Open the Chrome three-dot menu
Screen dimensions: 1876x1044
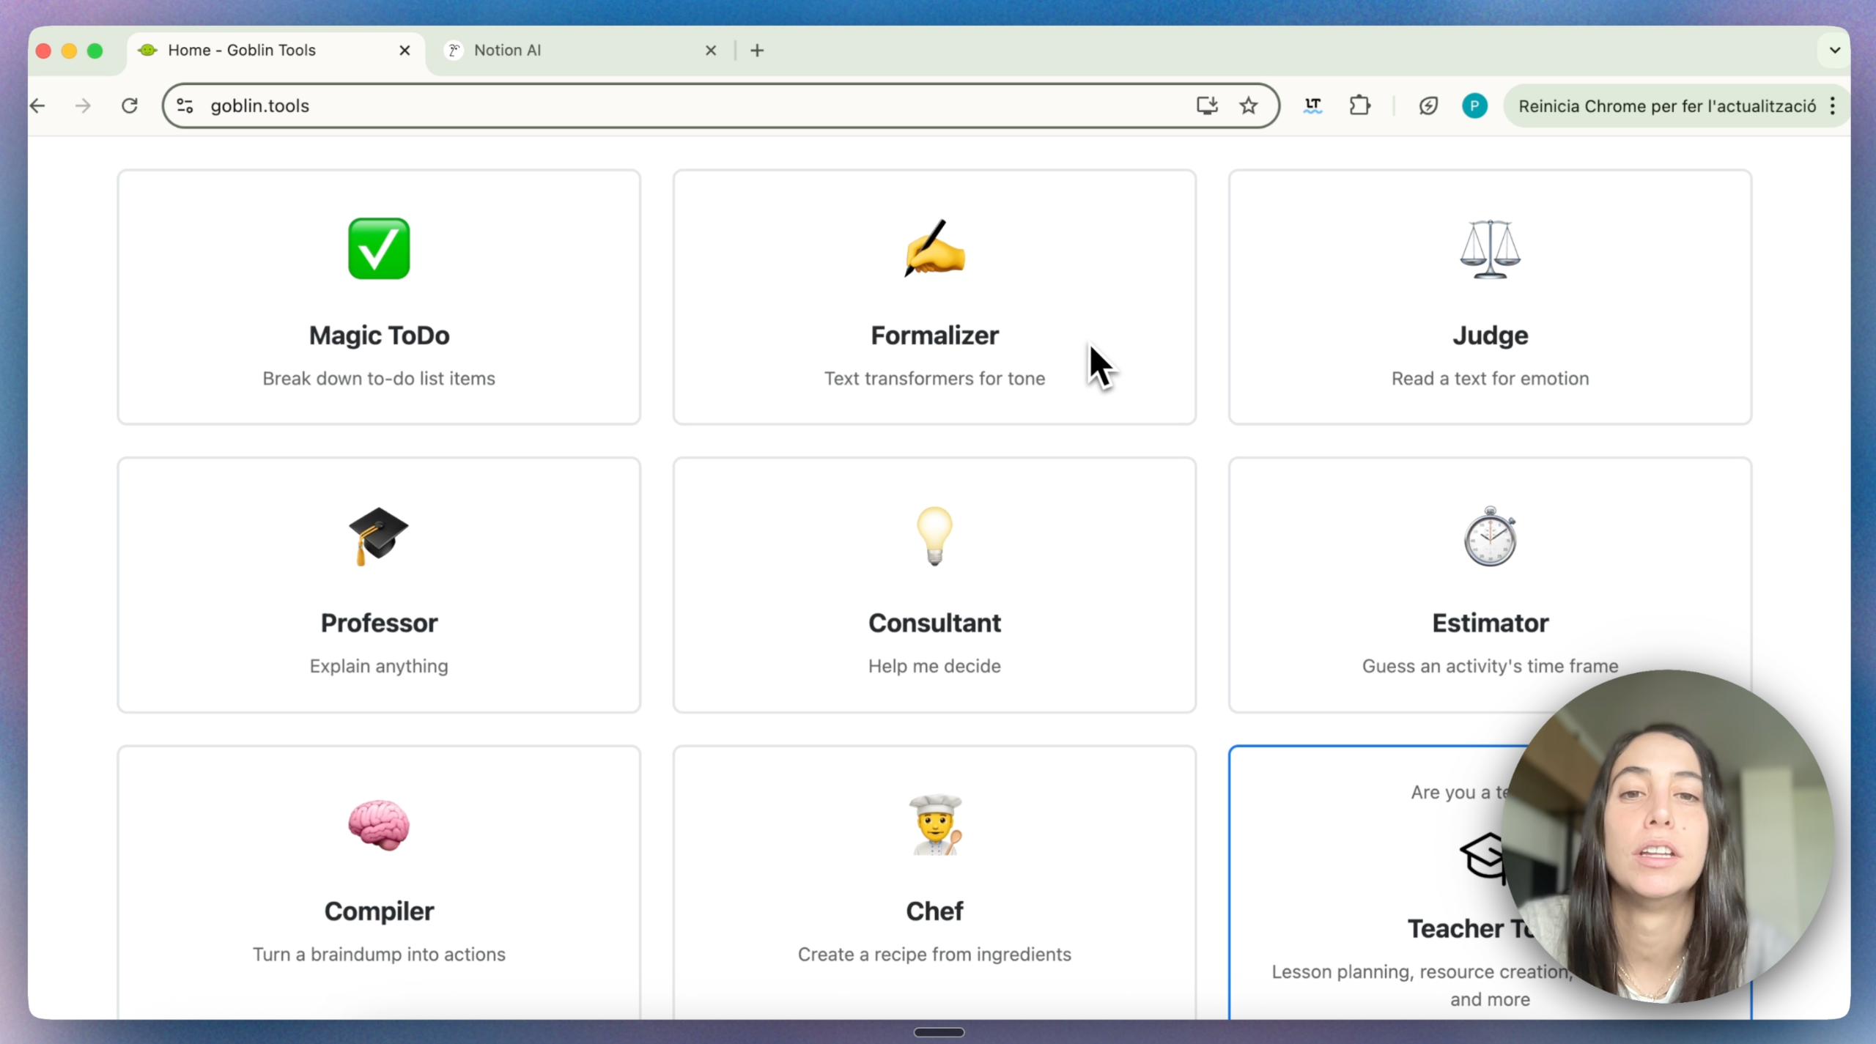[x=1833, y=105]
